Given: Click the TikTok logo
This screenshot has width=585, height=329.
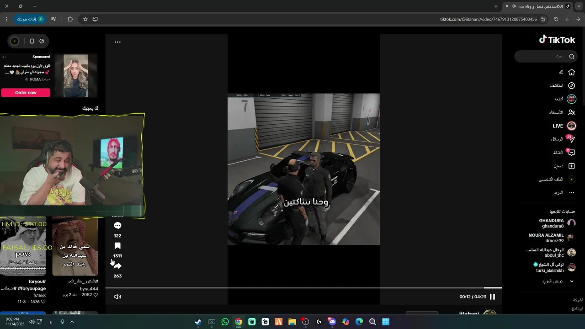Looking at the screenshot, I should [x=557, y=40].
